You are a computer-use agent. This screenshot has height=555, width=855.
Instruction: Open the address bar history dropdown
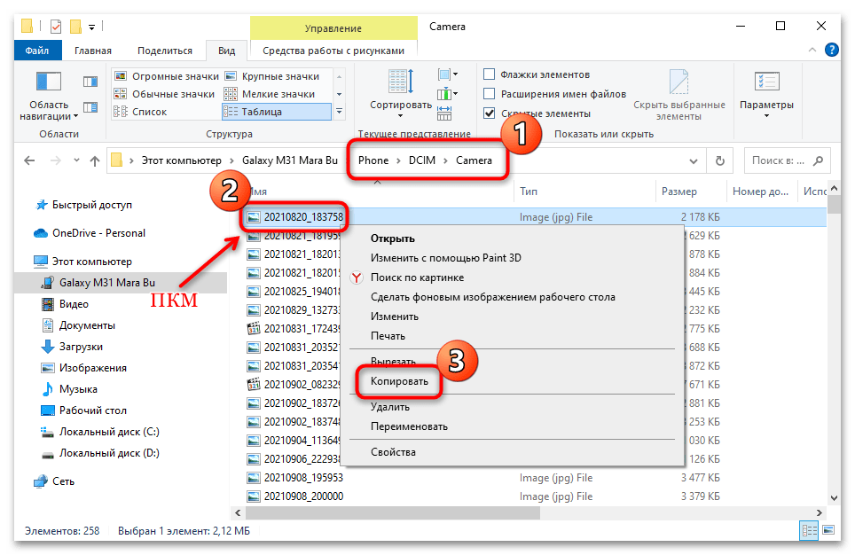tap(694, 160)
